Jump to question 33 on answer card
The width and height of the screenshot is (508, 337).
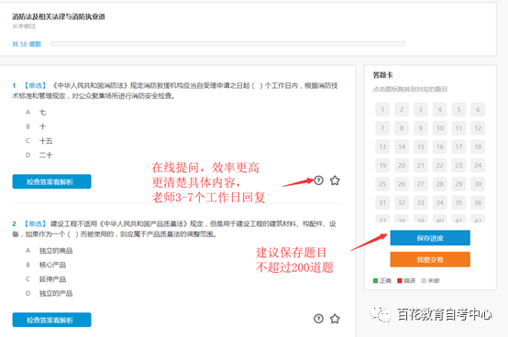tap(421, 202)
